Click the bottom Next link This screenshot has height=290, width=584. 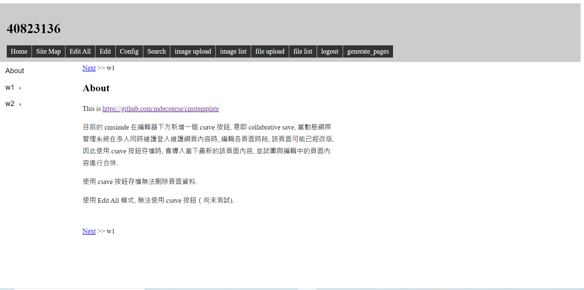coord(89,231)
